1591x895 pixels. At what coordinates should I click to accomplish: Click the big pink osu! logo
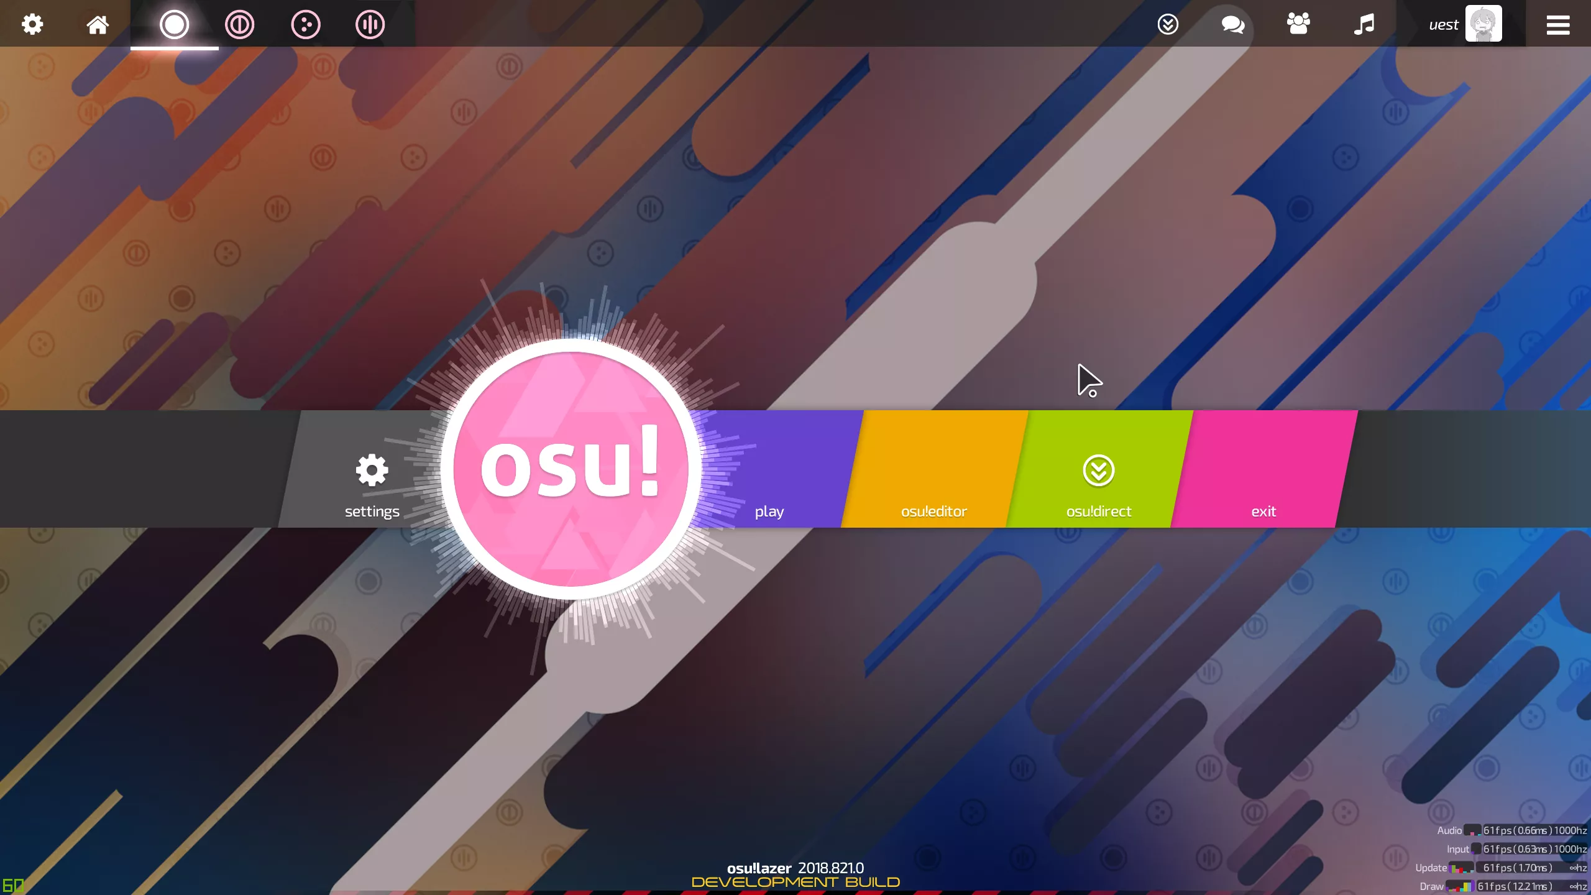pos(571,469)
